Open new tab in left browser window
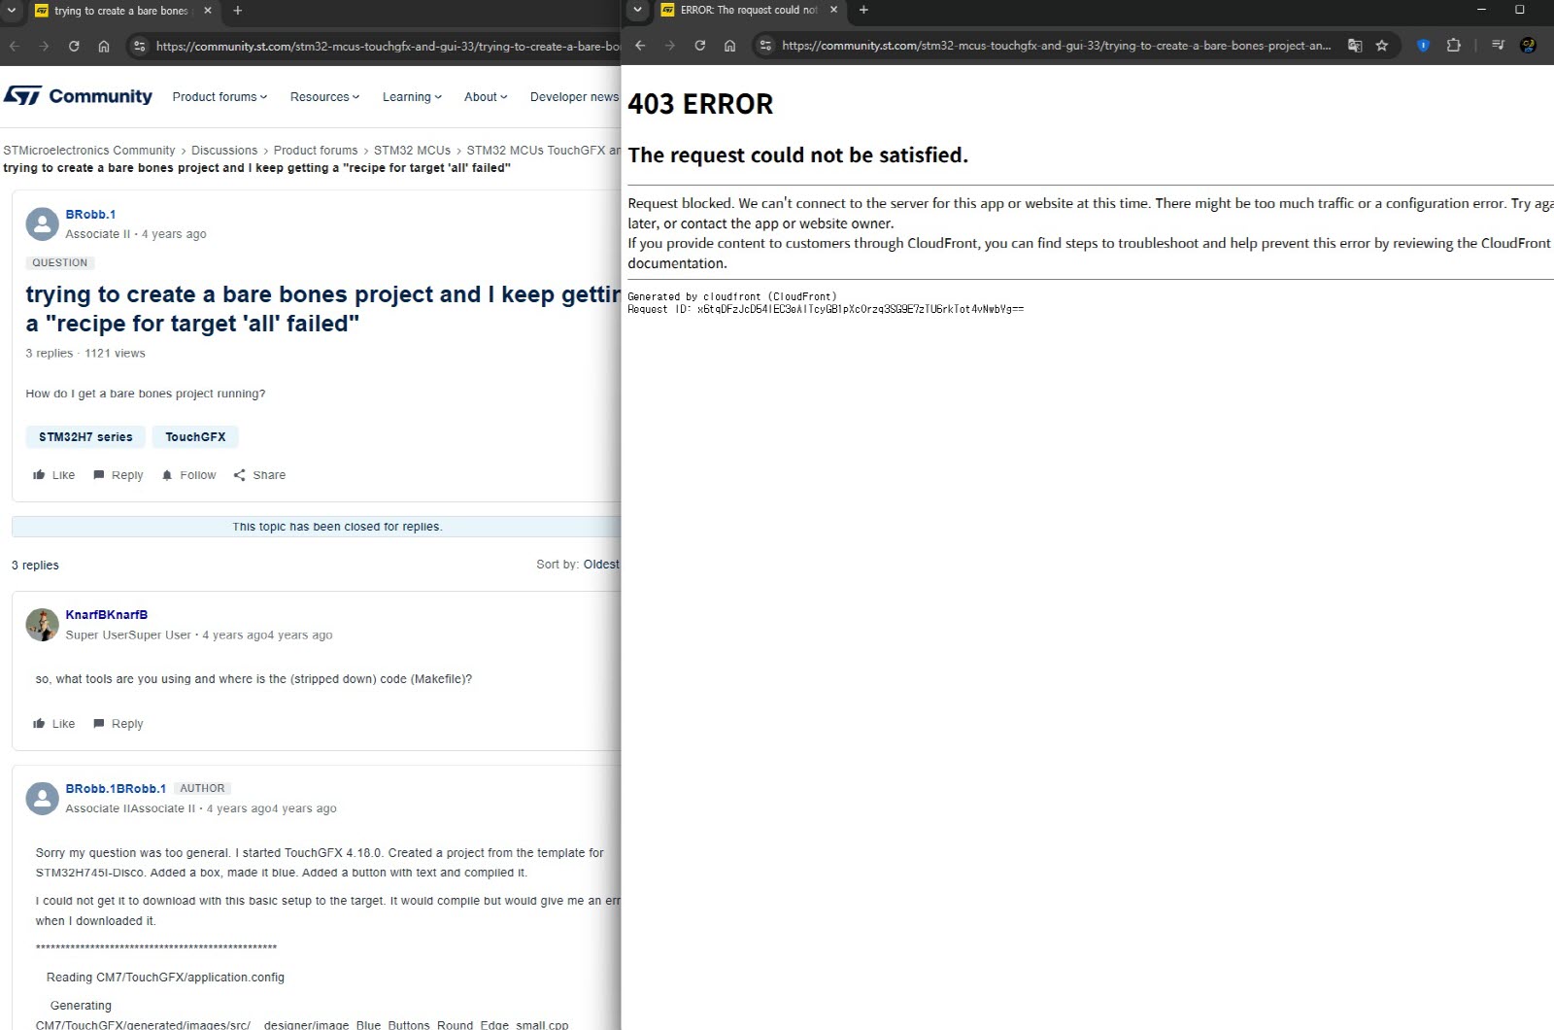The width and height of the screenshot is (1554, 1030). (237, 11)
